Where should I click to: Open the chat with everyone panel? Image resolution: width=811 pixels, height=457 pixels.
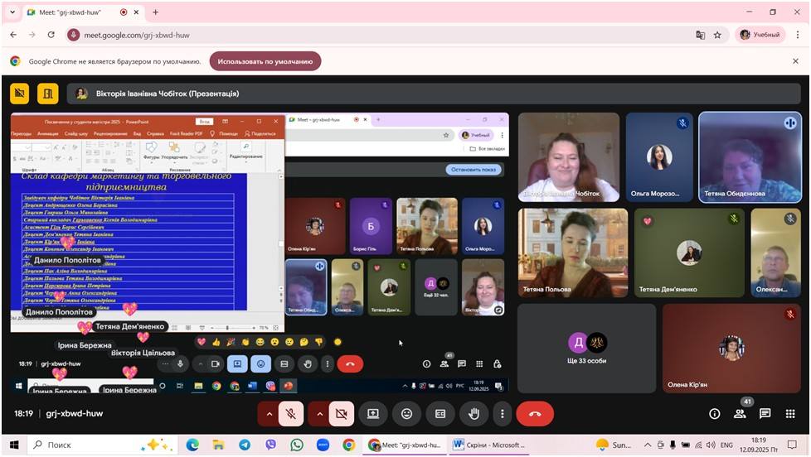765,413
